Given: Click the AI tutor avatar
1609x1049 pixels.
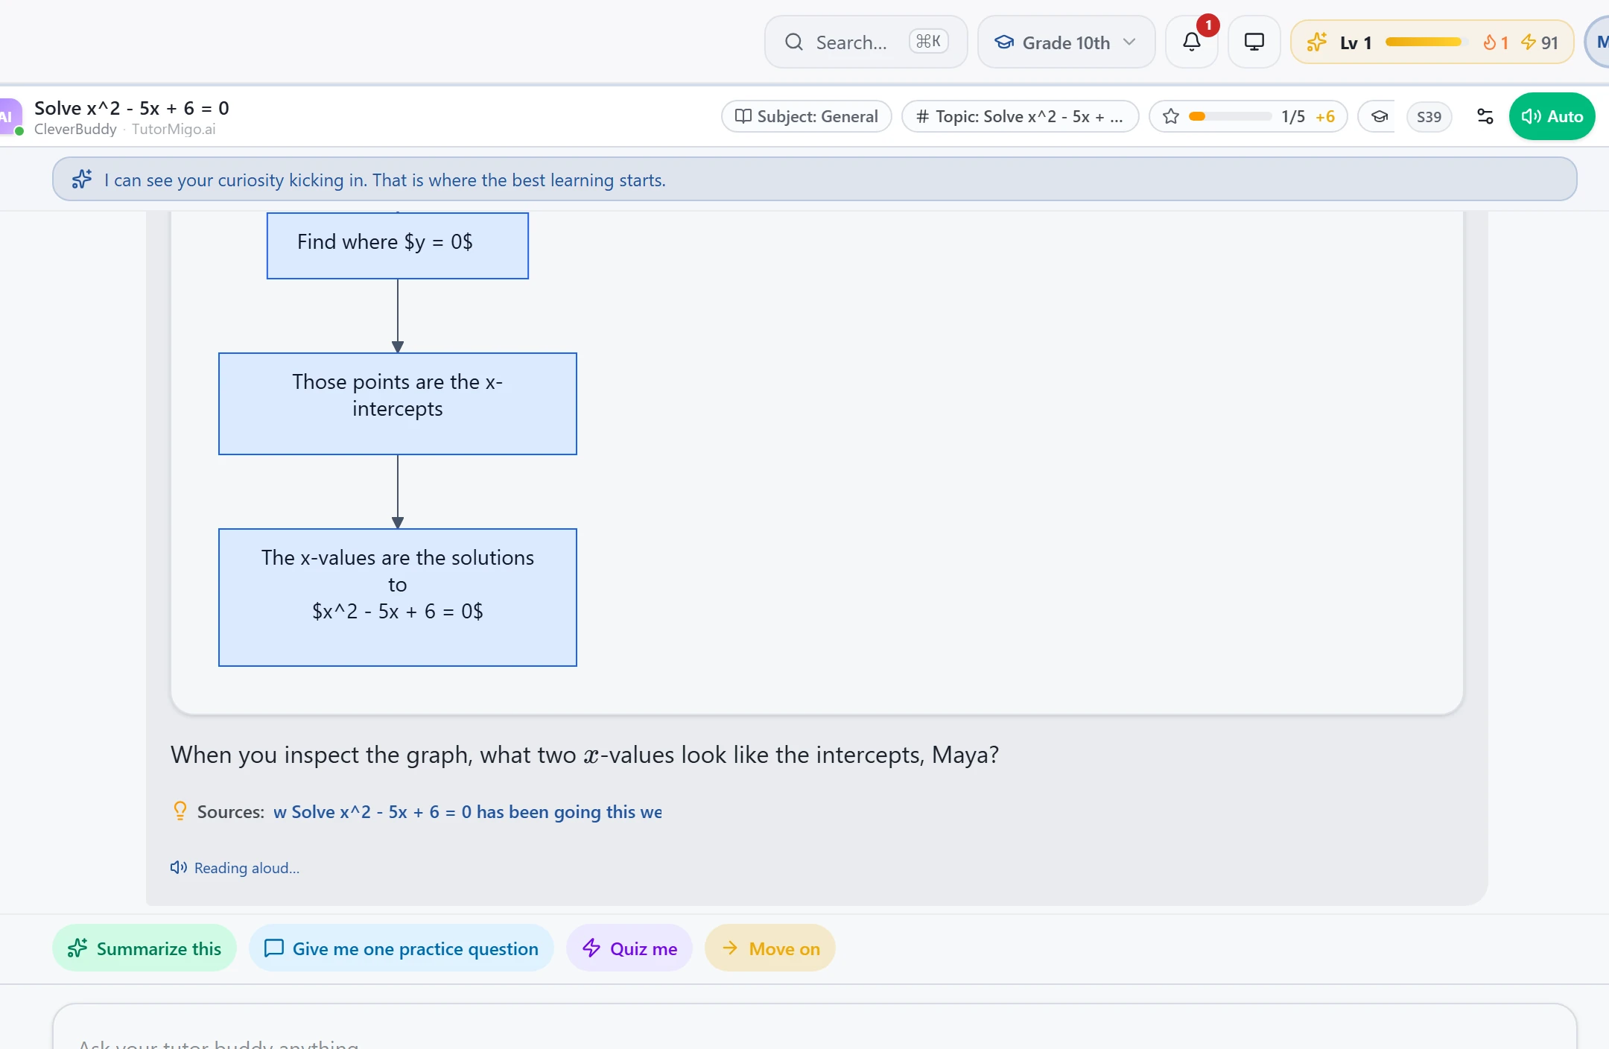Looking at the screenshot, I should pyautogui.click(x=9, y=116).
